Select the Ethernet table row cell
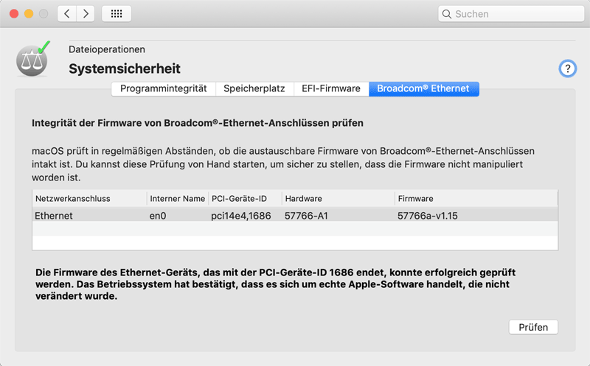Image resolution: width=590 pixels, height=366 pixels. [x=54, y=216]
